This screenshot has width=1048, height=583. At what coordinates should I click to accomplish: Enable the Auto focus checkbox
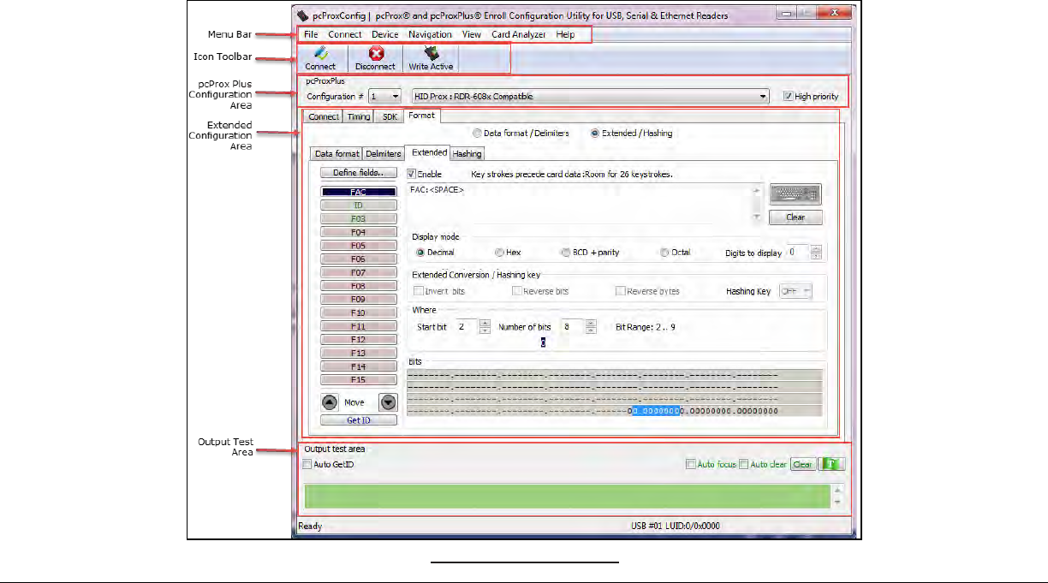click(691, 465)
